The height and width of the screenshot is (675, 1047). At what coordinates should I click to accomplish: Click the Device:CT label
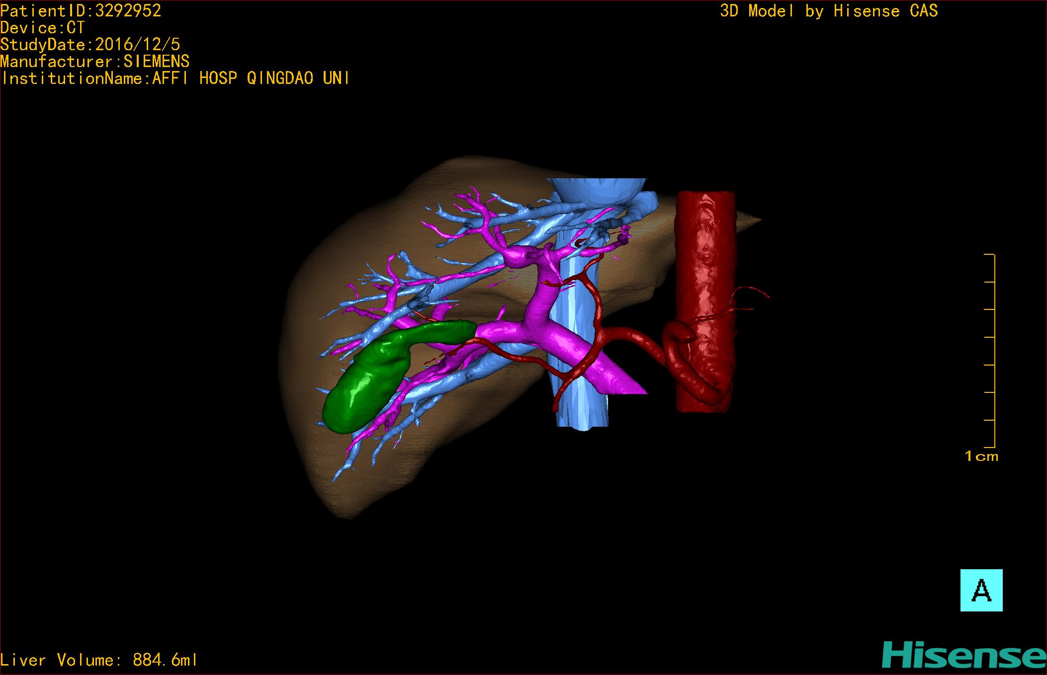[42, 28]
